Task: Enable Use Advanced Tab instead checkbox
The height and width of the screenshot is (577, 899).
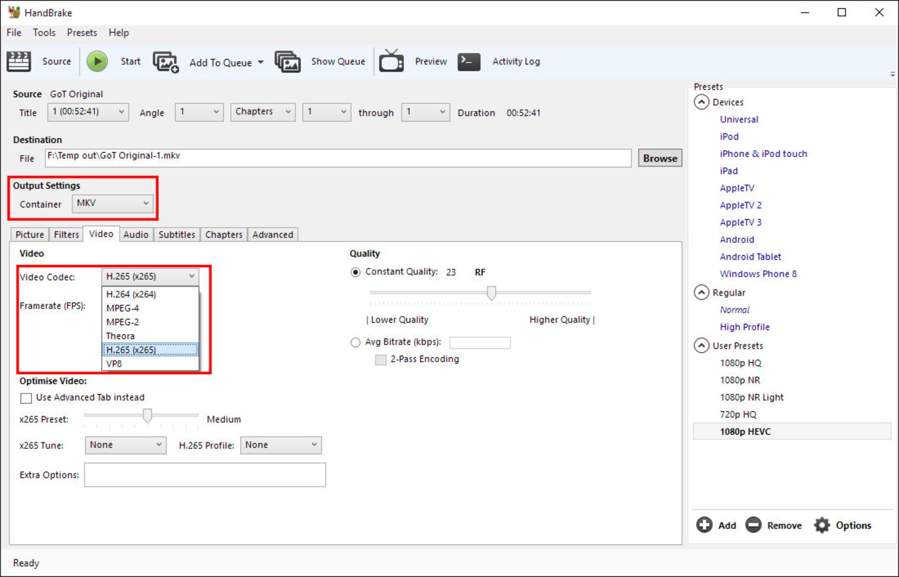Action: click(26, 398)
